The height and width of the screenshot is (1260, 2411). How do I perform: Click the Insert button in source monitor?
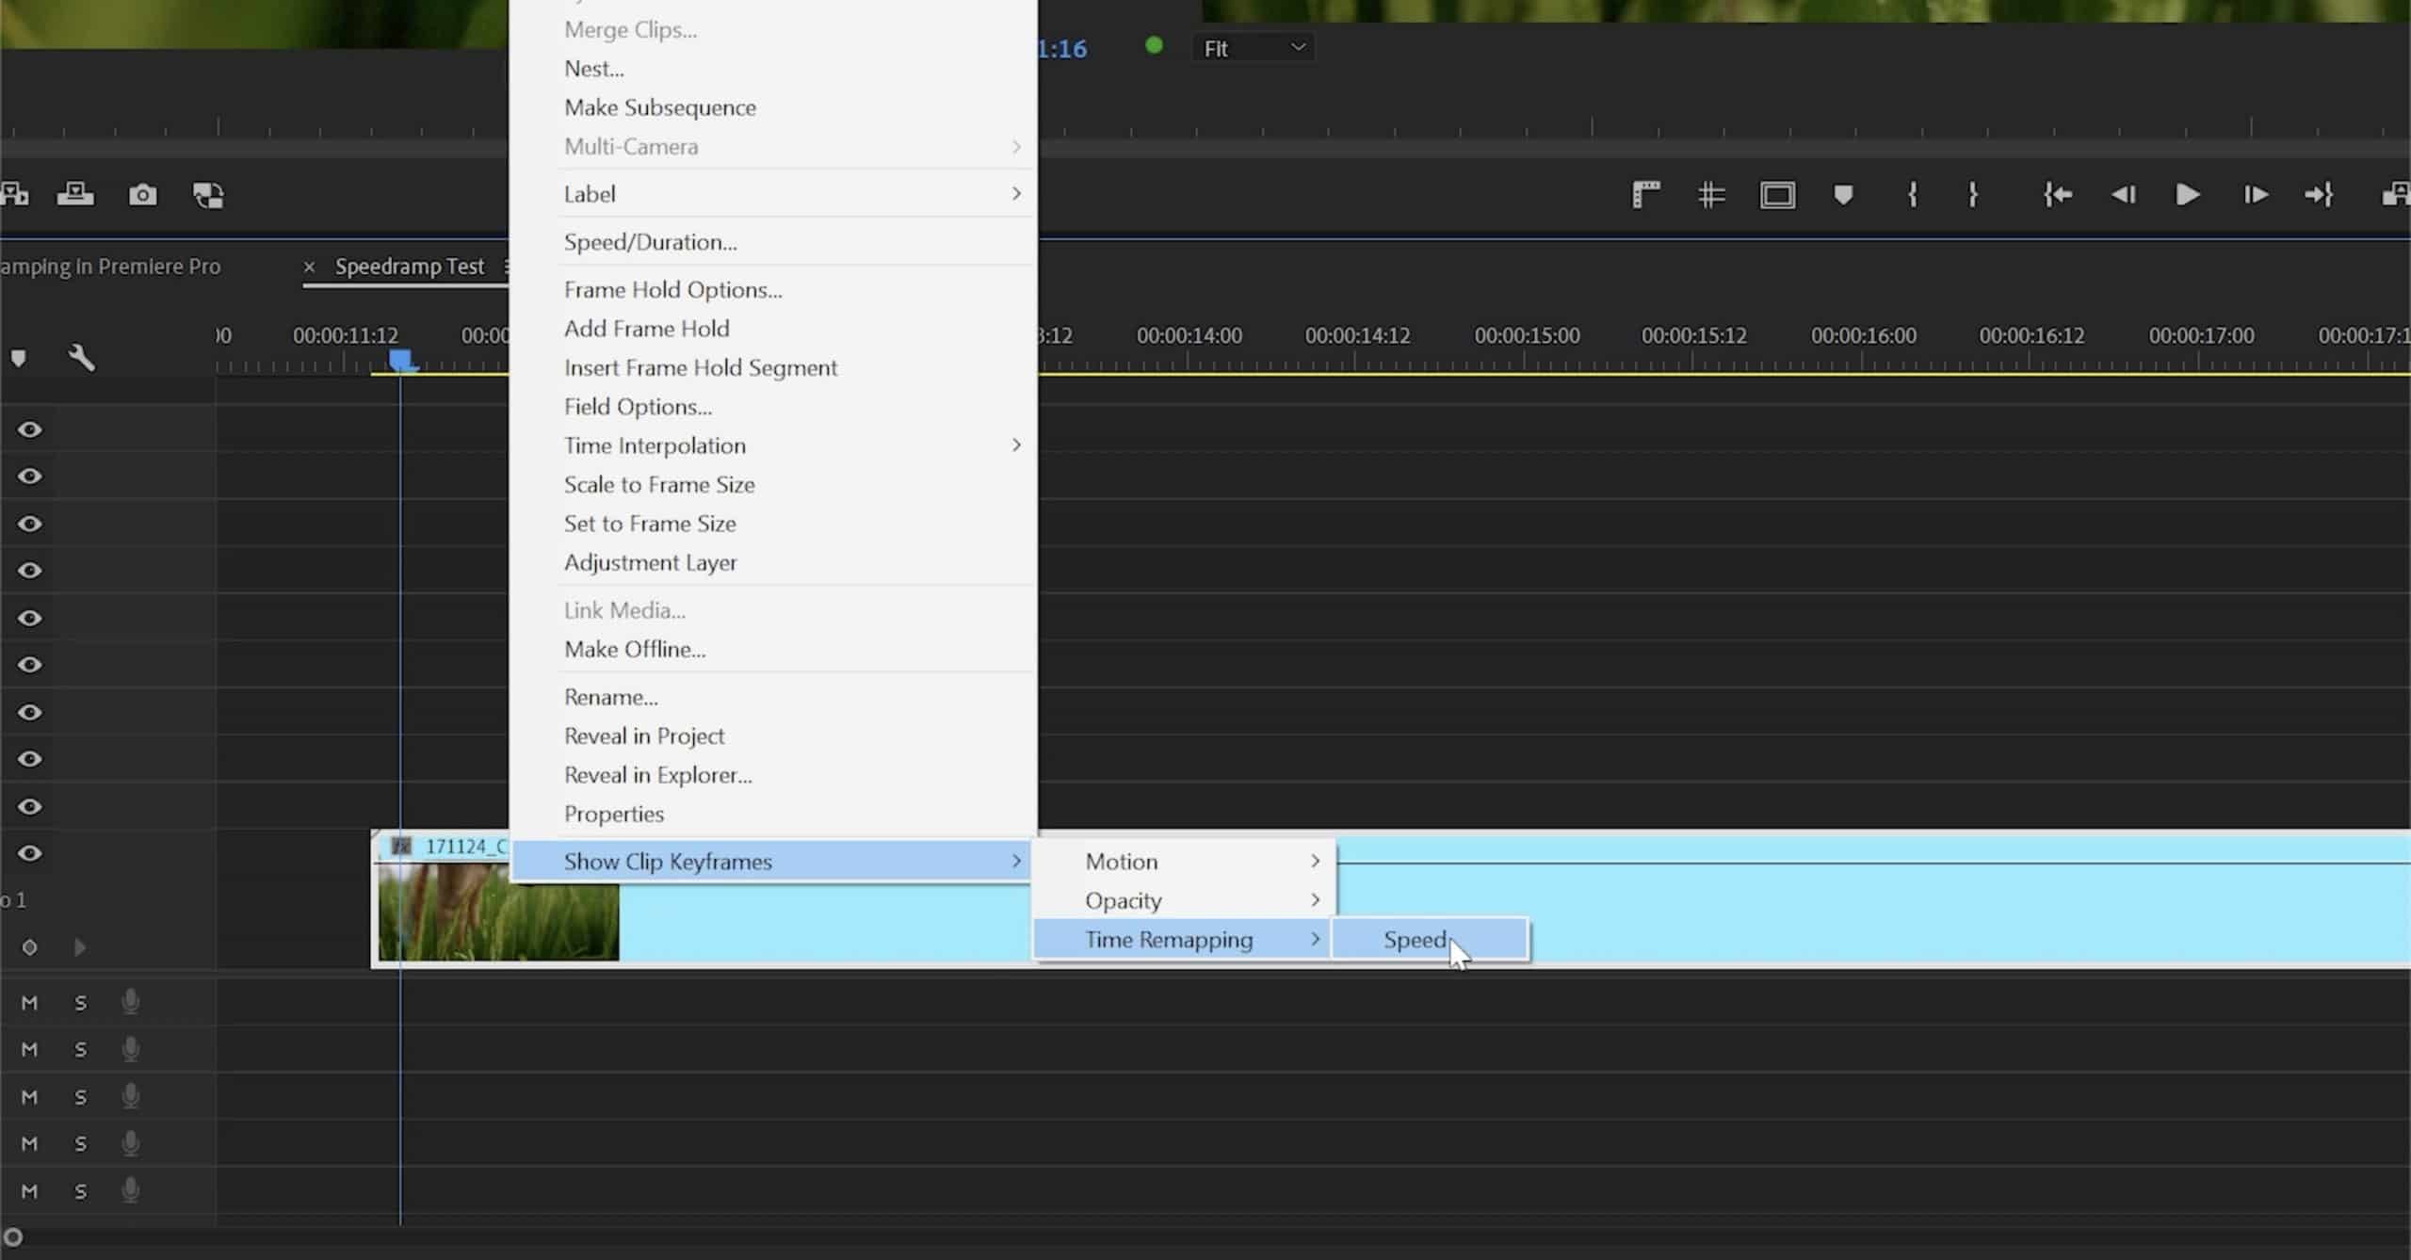14,195
